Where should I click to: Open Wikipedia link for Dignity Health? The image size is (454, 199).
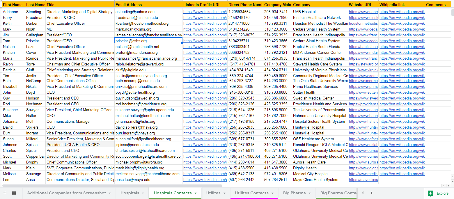point(402,168)
